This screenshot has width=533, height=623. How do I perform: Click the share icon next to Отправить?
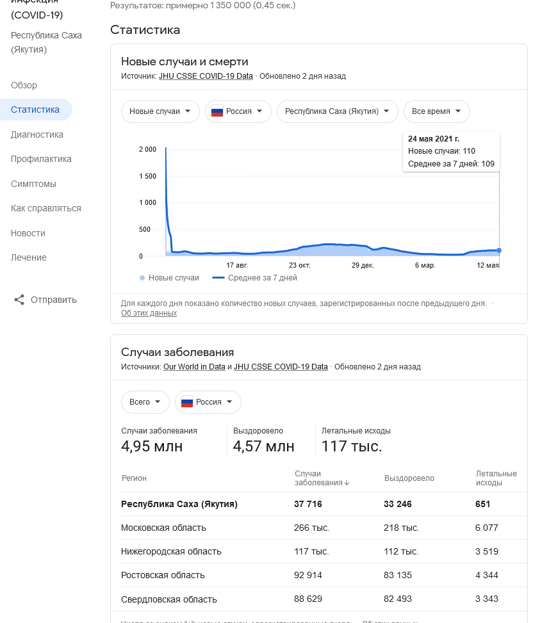[x=19, y=300]
